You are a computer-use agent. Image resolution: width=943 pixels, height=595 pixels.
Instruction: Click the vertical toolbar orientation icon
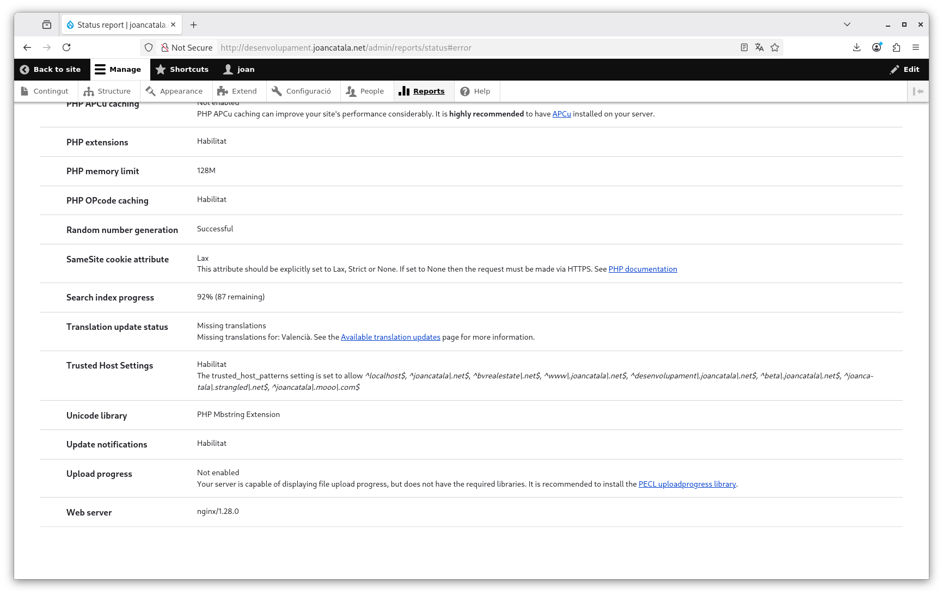pos(918,91)
